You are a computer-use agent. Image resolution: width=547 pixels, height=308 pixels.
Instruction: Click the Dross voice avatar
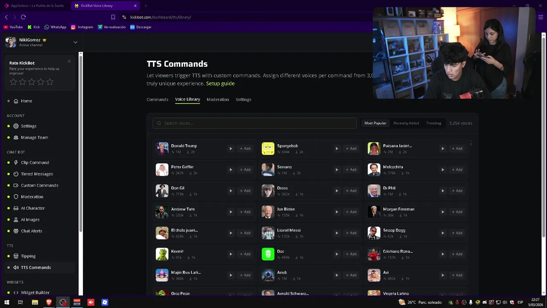[x=268, y=191]
